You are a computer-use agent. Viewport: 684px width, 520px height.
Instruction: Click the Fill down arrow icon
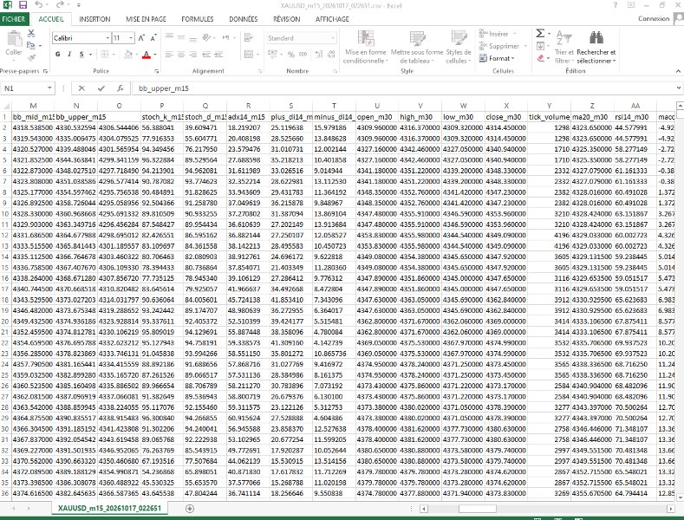coord(540,46)
